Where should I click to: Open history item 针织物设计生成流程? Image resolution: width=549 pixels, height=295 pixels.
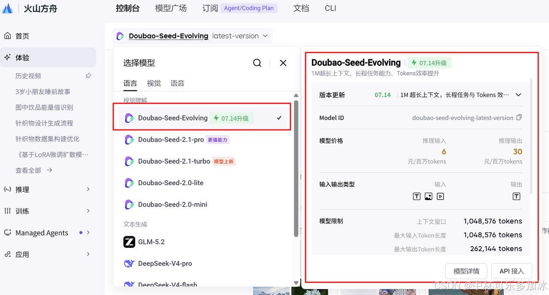point(44,123)
